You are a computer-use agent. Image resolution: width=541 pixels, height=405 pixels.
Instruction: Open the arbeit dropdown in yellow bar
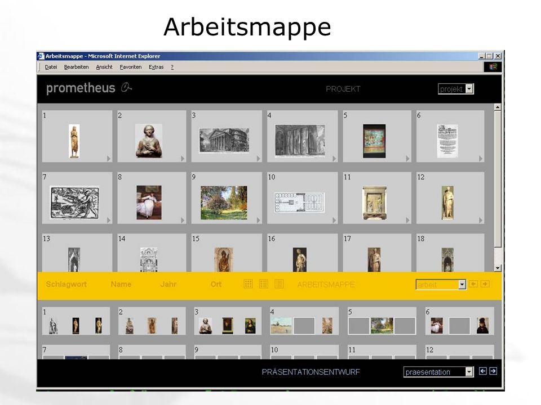441,285
